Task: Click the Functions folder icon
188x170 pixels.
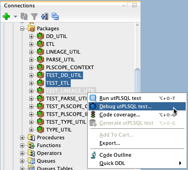Action: click(x=31, y=145)
